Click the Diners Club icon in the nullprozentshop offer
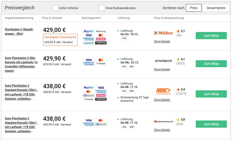 coord(101,124)
